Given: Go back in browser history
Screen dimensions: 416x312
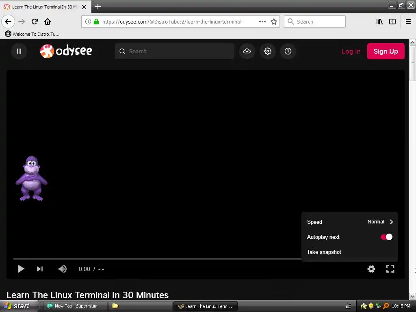Looking at the screenshot, I should coord(8,22).
